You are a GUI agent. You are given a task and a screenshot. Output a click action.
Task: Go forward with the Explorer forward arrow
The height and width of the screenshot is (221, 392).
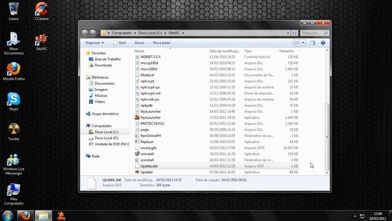[92, 33]
